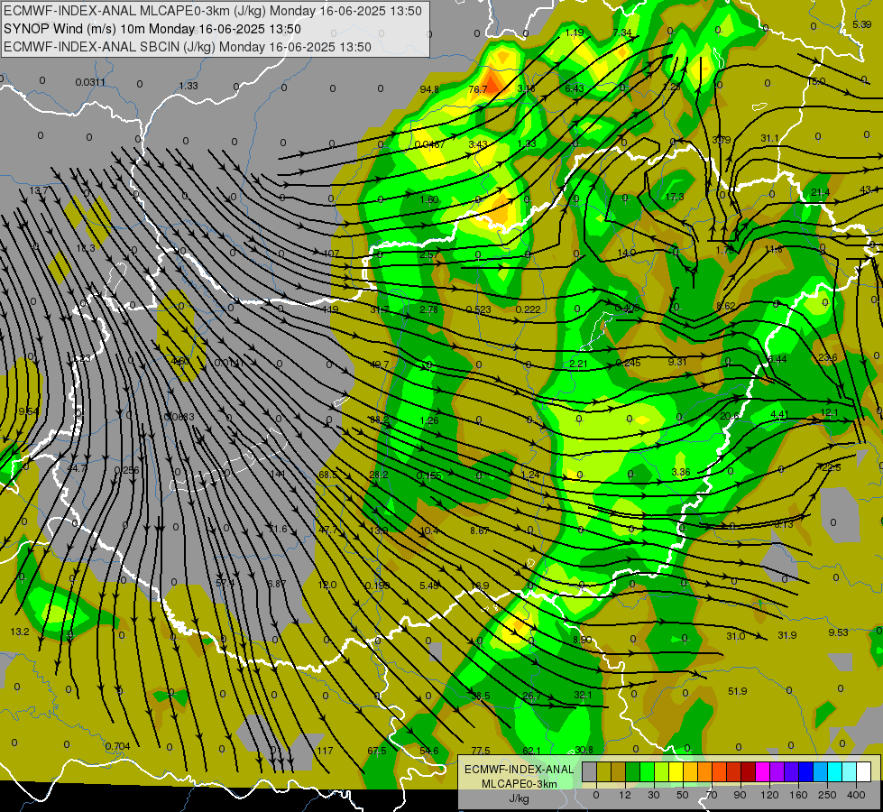883x812 pixels.
Task: Click the map value 2.21
Action: click(x=578, y=364)
